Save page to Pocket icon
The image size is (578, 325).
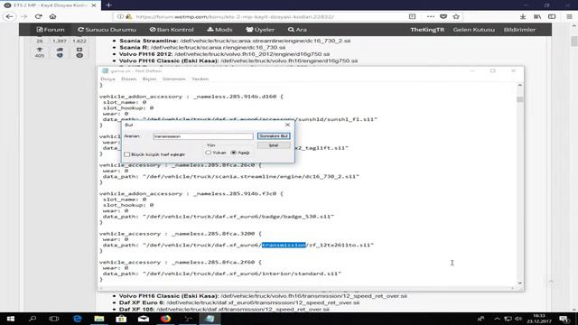[443, 16]
